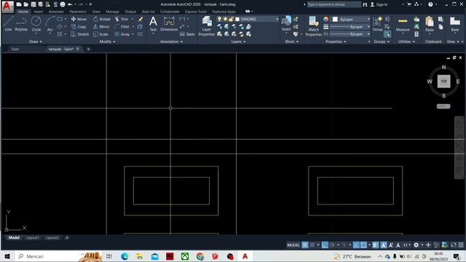The width and height of the screenshot is (466, 262).
Task: Select the Text annotation tool
Action: tap(153, 24)
